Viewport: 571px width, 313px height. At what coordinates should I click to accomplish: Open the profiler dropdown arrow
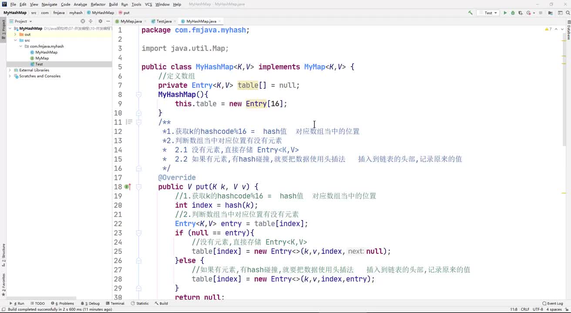click(x=534, y=13)
